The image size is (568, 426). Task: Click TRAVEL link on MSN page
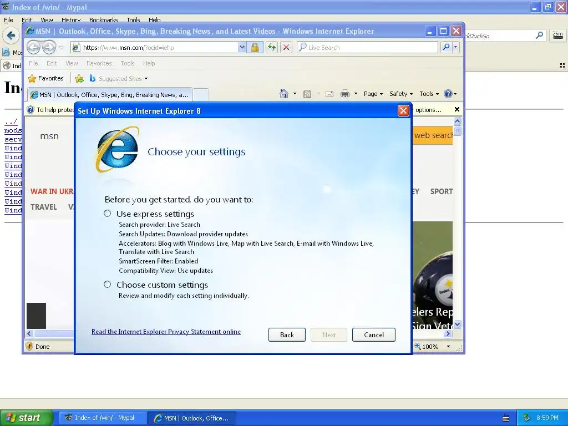(x=43, y=207)
